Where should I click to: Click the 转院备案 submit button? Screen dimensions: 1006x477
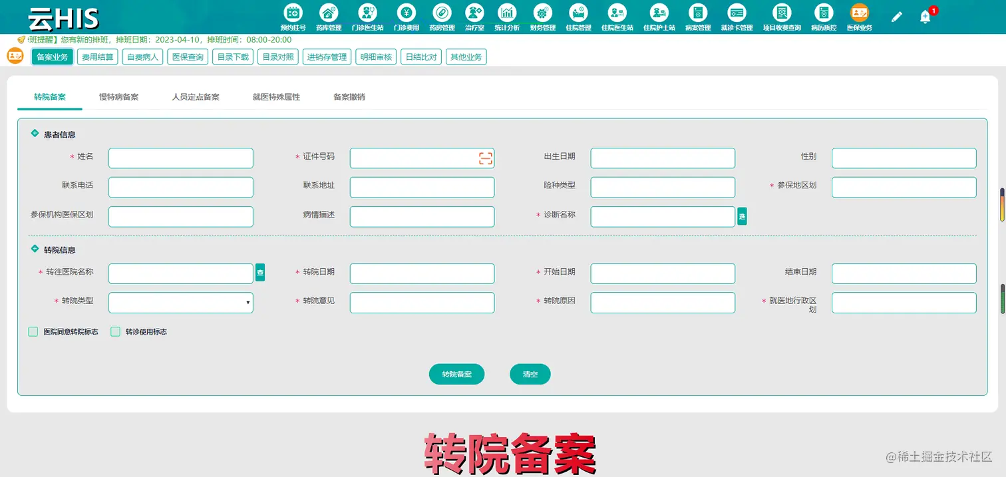456,374
